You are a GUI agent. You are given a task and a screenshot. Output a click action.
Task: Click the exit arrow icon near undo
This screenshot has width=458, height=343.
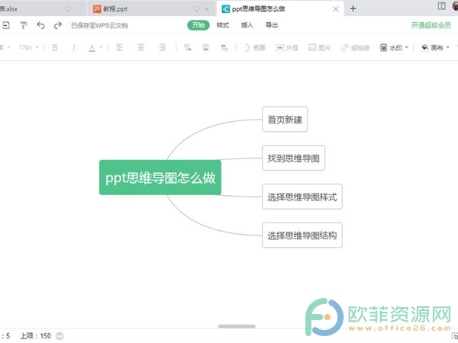[x=6, y=25]
